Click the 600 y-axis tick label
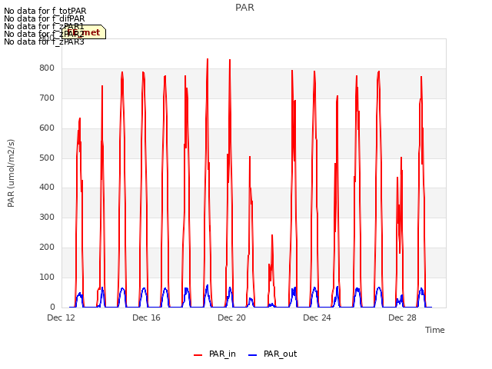This screenshot has height=369, width=492. click(47, 128)
